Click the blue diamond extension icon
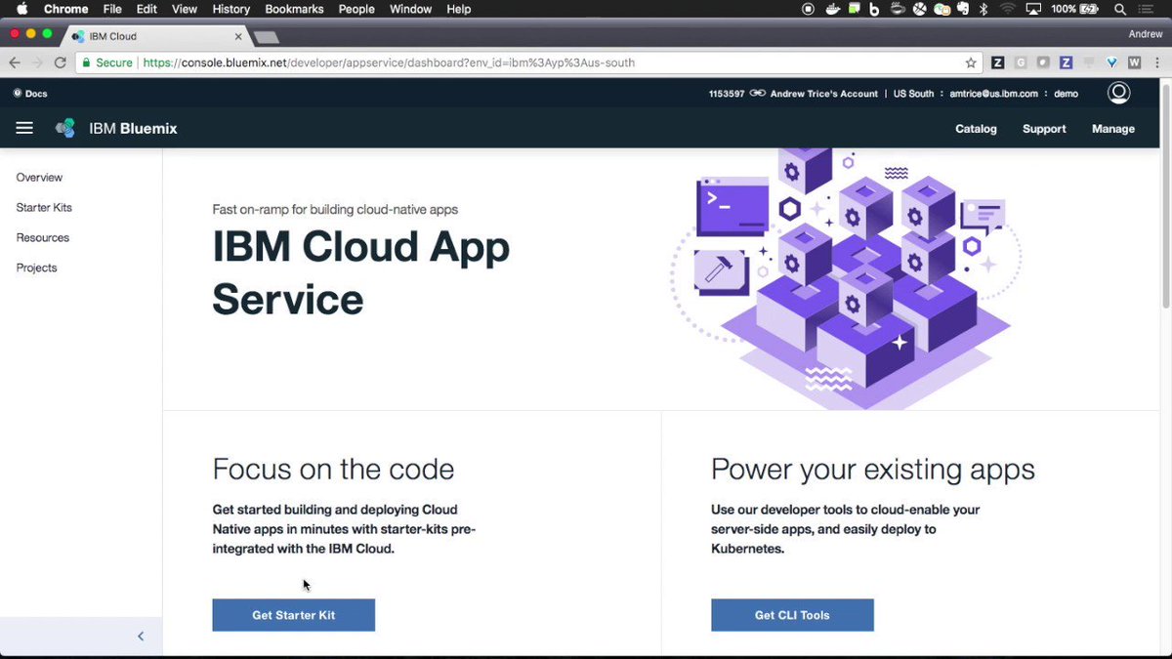This screenshot has width=1172, height=659. (1111, 62)
